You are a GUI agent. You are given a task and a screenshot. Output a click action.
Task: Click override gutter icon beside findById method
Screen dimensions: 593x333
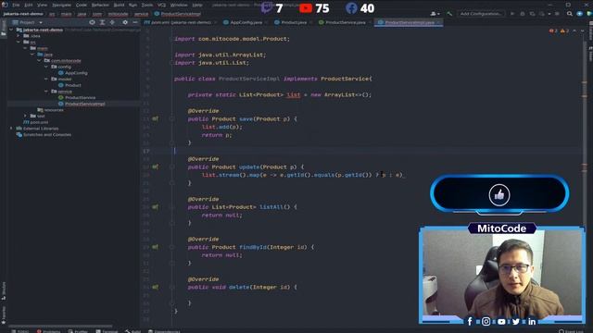(155, 247)
